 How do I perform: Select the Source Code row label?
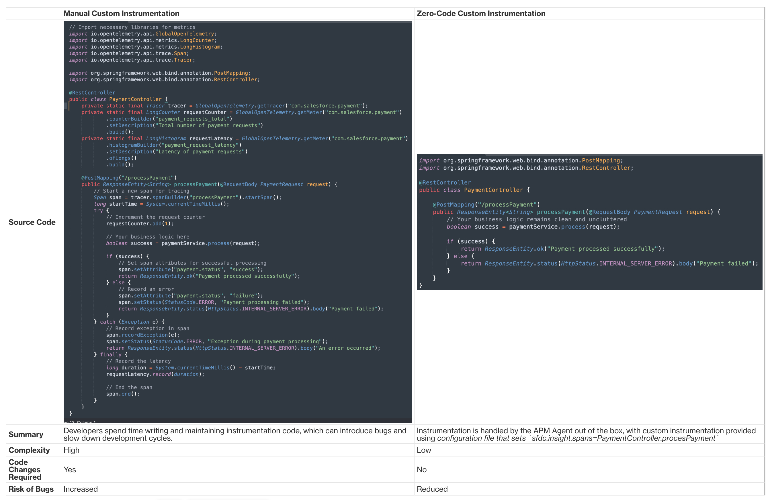(32, 222)
